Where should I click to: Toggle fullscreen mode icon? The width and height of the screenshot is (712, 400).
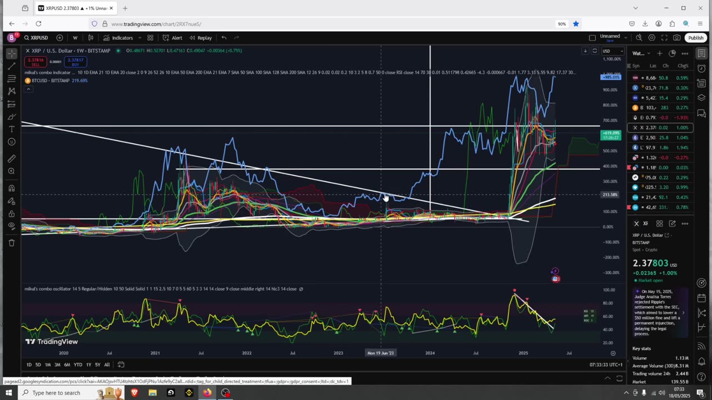(x=664, y=38)
